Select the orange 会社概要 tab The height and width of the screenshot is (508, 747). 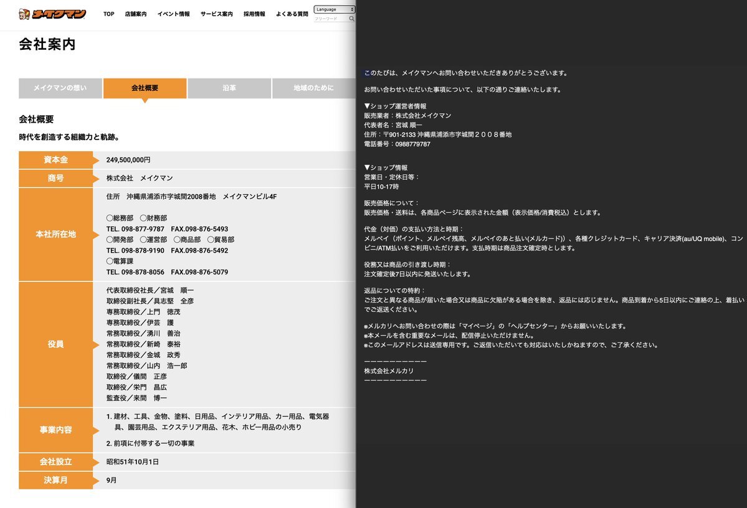coord(145,88)
